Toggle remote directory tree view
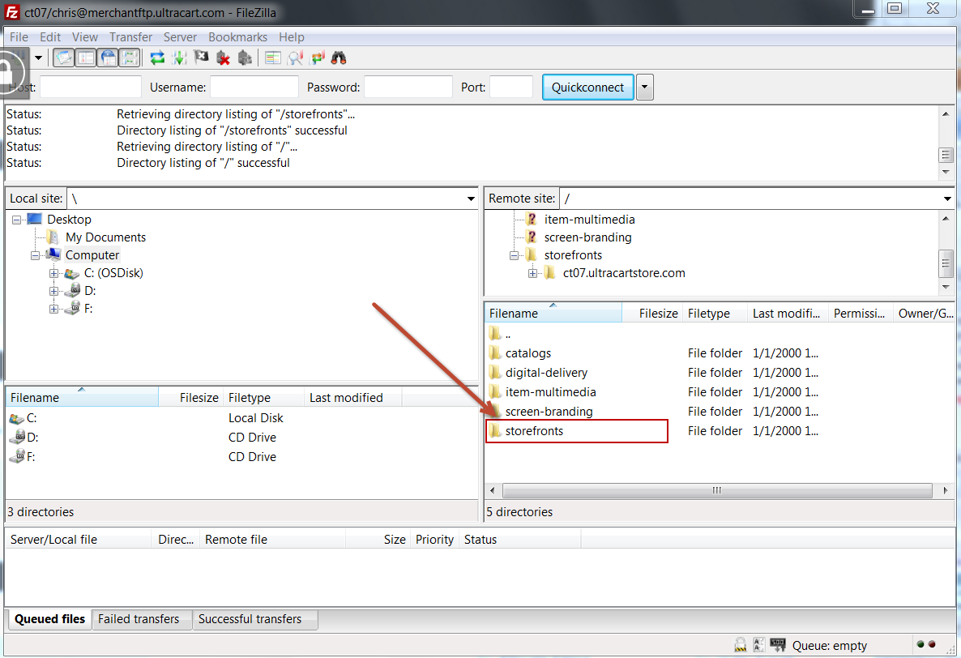The image size is (961, 658). pos(108,58)
